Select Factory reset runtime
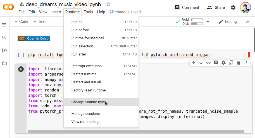The width and height of the screenshot is (255, 138). 101,90
